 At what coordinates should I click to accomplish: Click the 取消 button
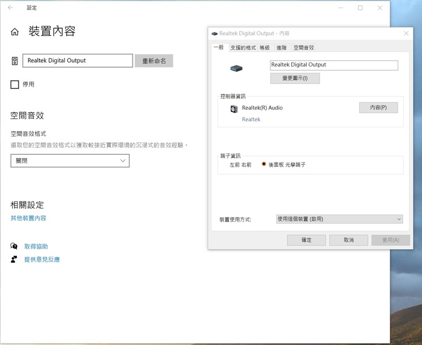pyautogui.click(x=348, y=240)
